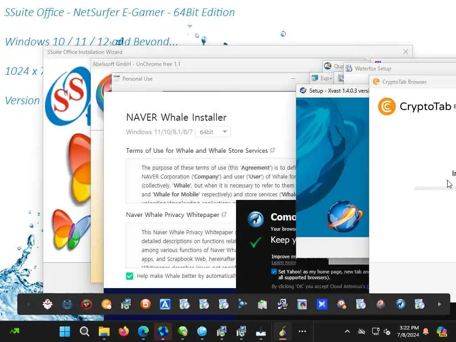The image size is (456, 342).
Task: Open taskbar Search
Action: (x=84, y=331)
